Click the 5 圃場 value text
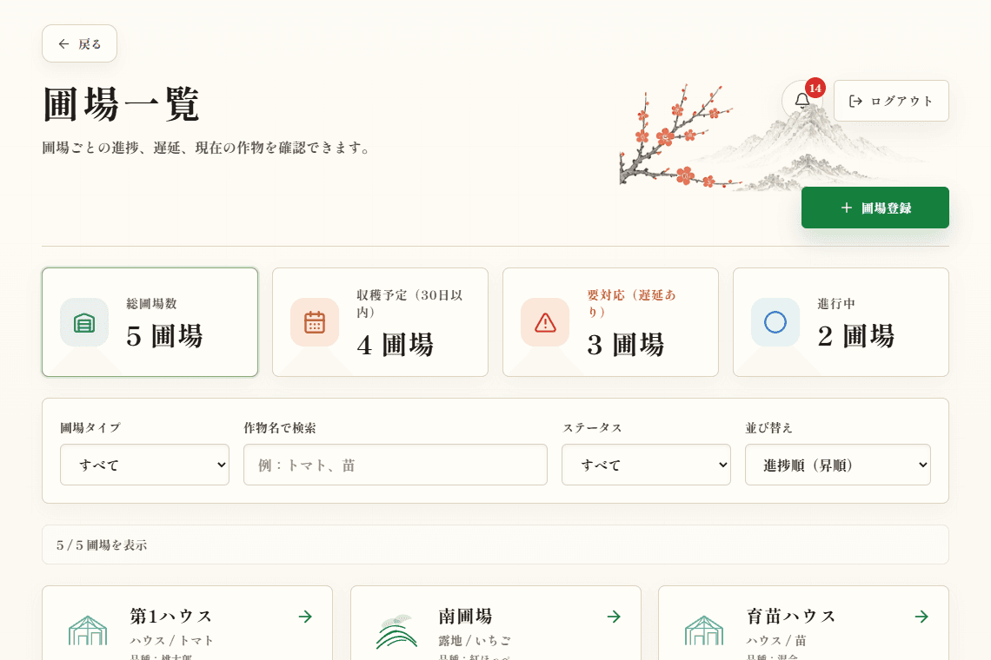The height and width of the screenshot is (660, 991). (165, 336)
